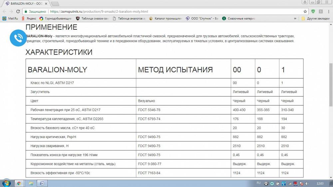333x187 pixels.
Task: Click the Chrome taskbar icon
Action: 19,183
